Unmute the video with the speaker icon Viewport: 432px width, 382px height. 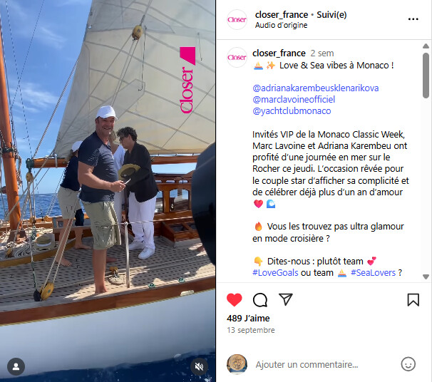pyautogui.click(x=199, y=366)
